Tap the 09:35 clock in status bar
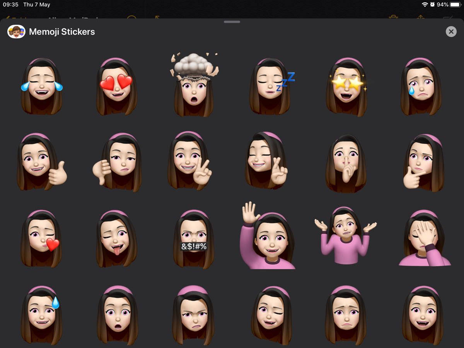The image size is (464, 348). pos(11,5)
